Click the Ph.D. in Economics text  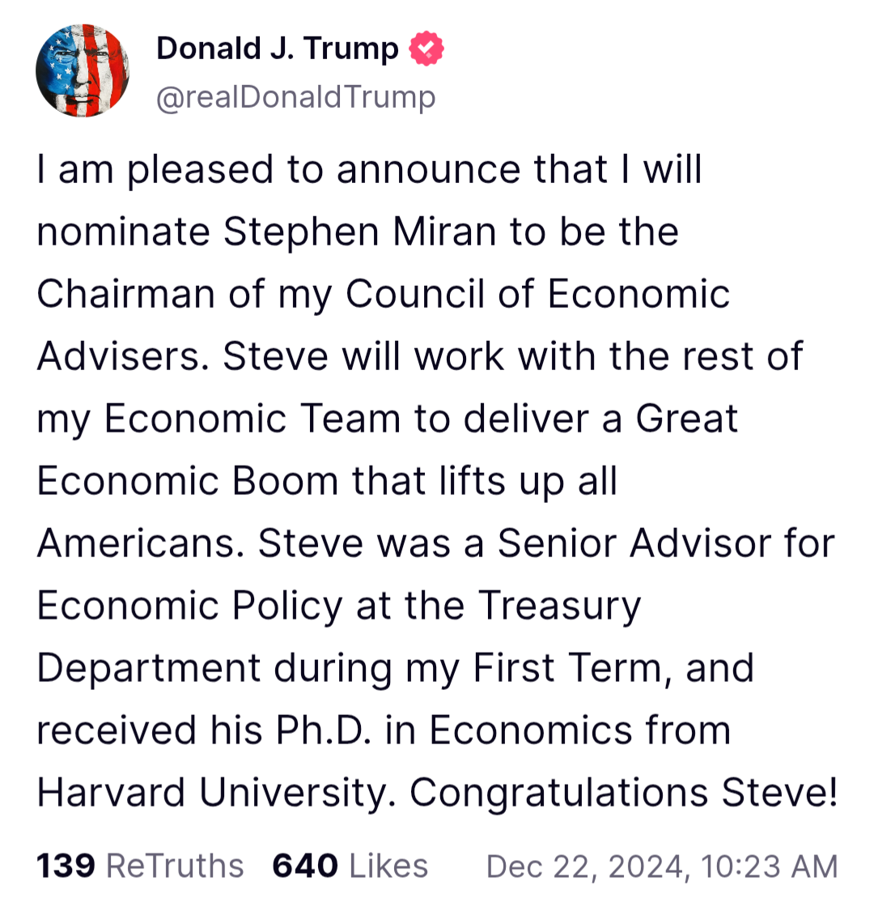pos(454,730)
